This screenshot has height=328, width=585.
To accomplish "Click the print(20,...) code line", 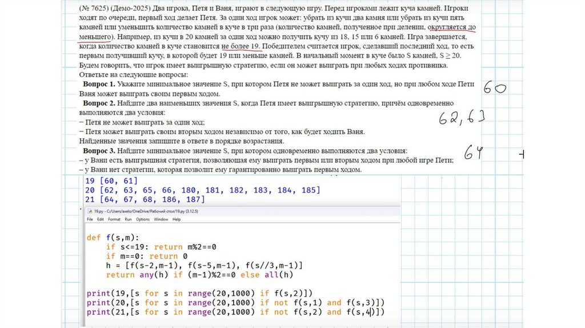I will [x=235, y=303].
